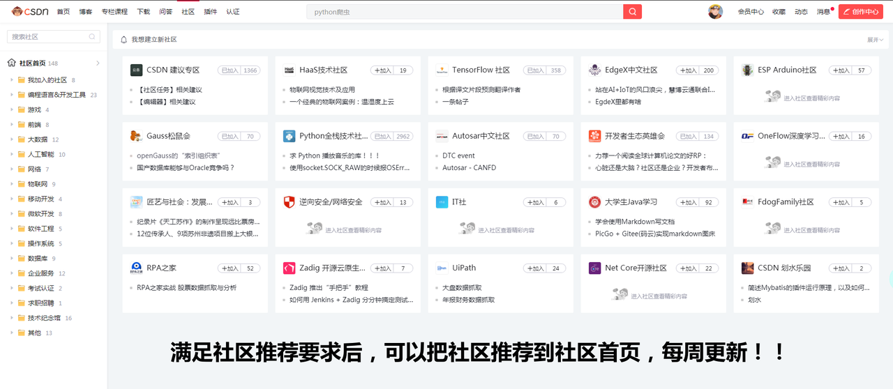Expand the 展开 dropdown at top right
Screen dimensions: 893x389
coord(875,40)
